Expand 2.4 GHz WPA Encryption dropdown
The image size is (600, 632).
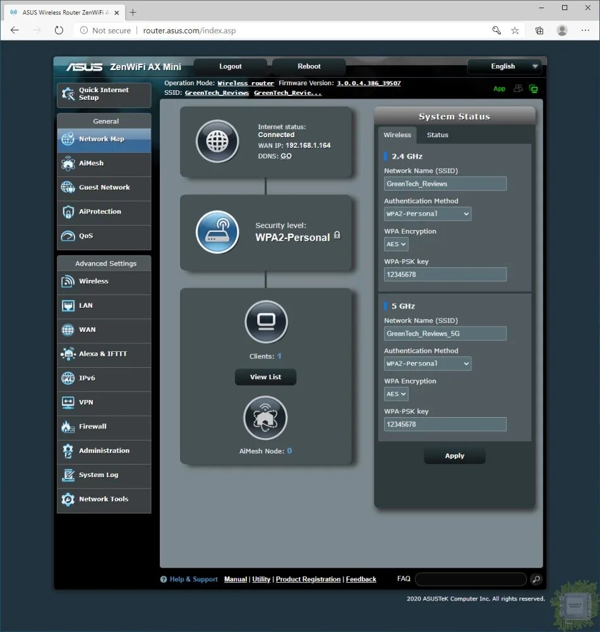pos(396,244)
